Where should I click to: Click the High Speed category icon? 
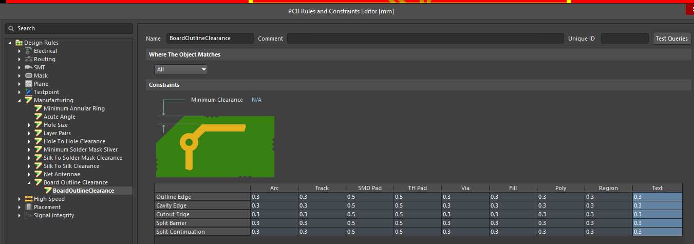[29, 199]
